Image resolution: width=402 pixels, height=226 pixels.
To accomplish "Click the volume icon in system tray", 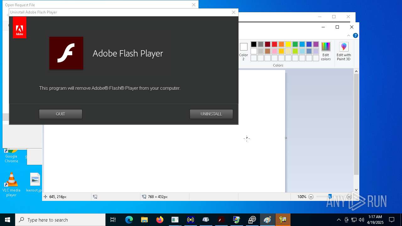I will (361, 220).
